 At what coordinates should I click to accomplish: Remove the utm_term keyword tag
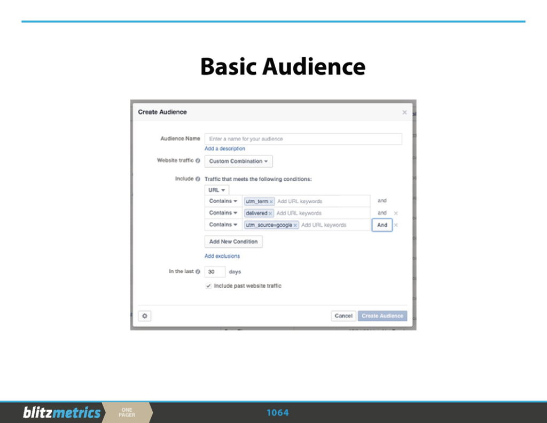coord(271,202)
